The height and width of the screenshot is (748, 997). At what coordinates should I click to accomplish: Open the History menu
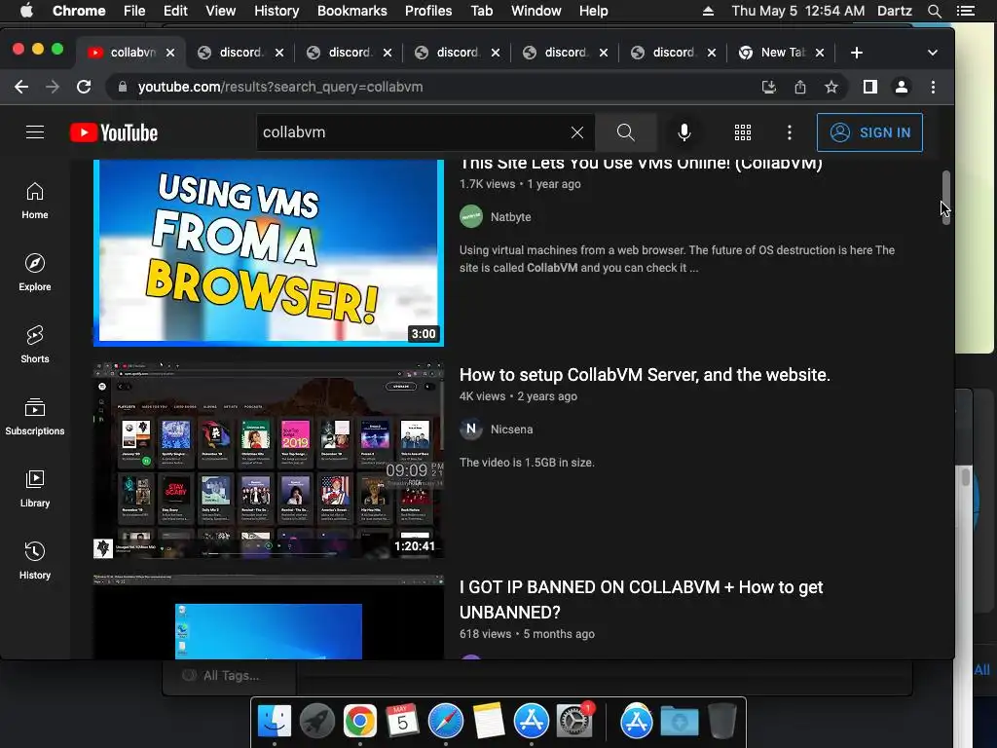coord(277,11)
